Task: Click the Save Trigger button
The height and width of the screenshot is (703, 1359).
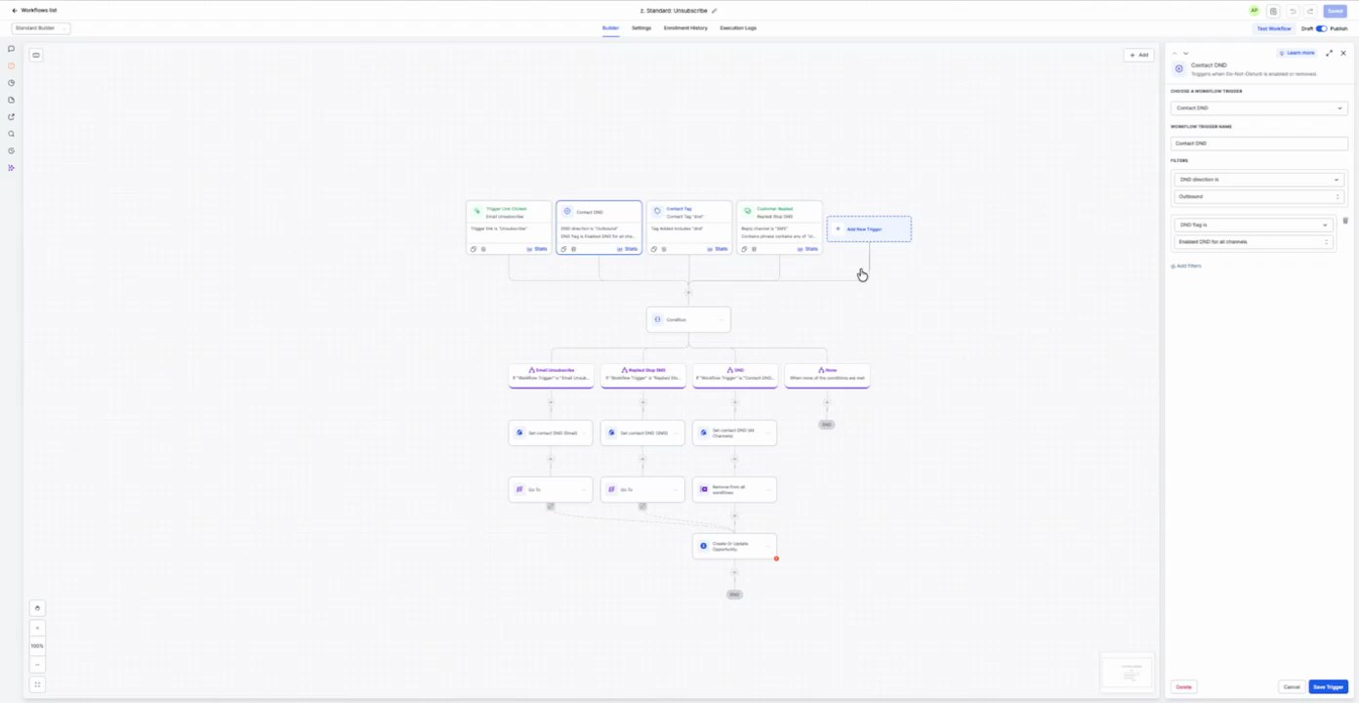Action: click(1328, 686)
